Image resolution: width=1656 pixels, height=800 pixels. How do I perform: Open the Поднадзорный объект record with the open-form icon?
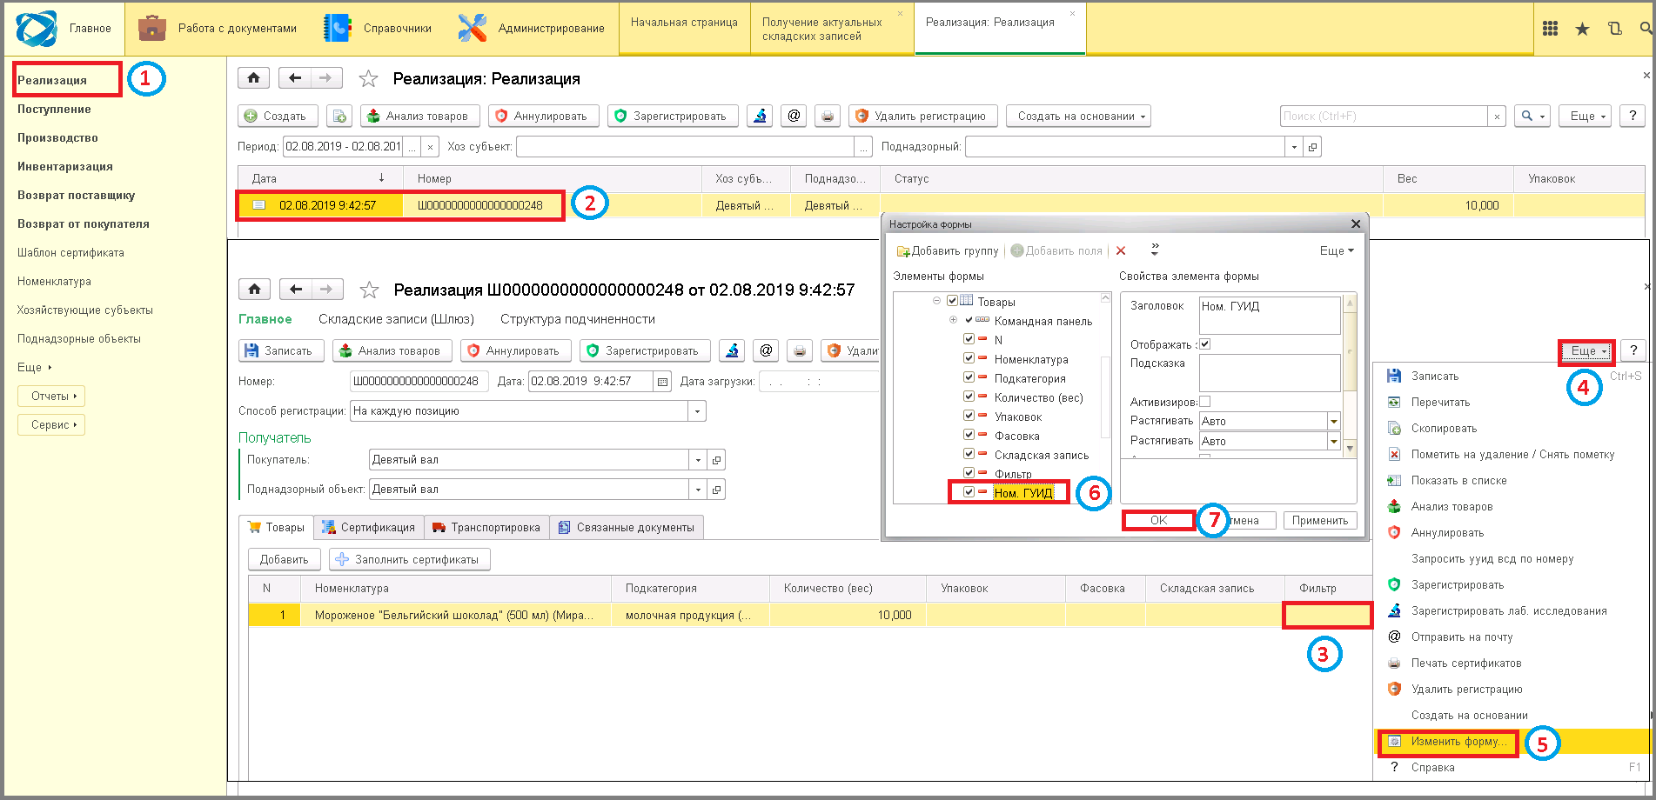click(x=716, y=490)
